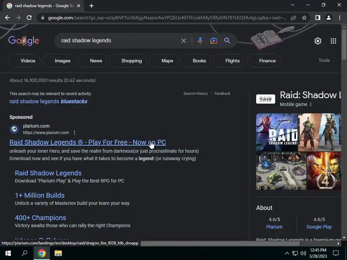Open the 400+ Champions sitelink
Viewport: 347px width, 260px height.
[40, 218]
